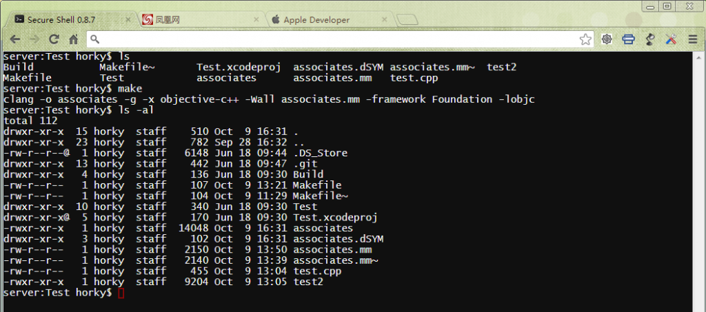Click 'test.cpp' in the ls -al listing

click(x=317, y=271)
